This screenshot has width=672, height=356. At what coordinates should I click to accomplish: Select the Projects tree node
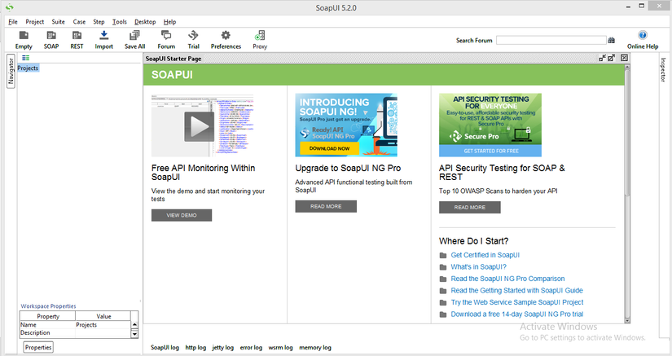point(28,68)
